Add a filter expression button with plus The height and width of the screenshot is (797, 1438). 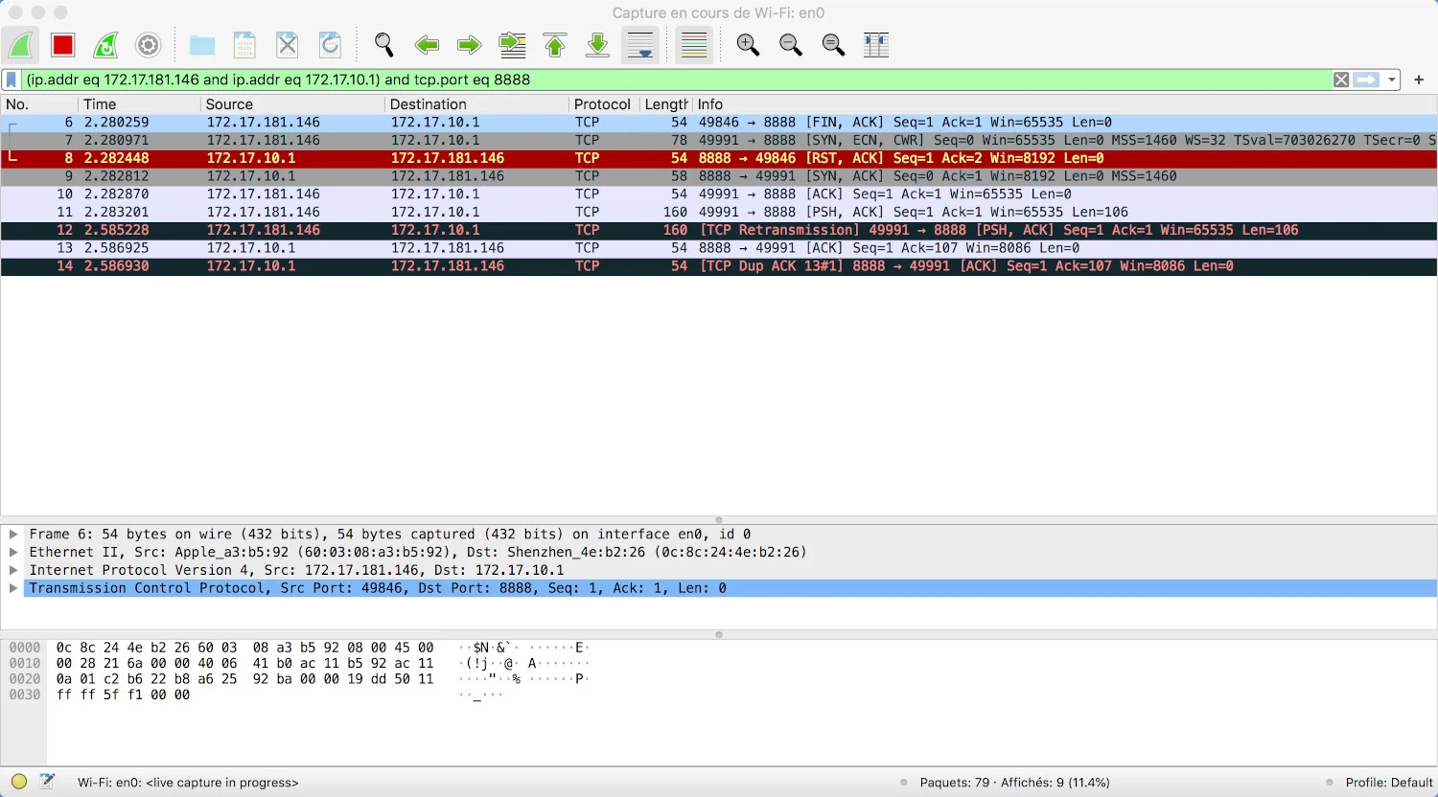(1419, 80)
